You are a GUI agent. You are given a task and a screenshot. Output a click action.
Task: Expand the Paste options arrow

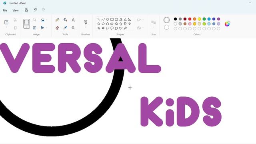click(x=6, y=27)
